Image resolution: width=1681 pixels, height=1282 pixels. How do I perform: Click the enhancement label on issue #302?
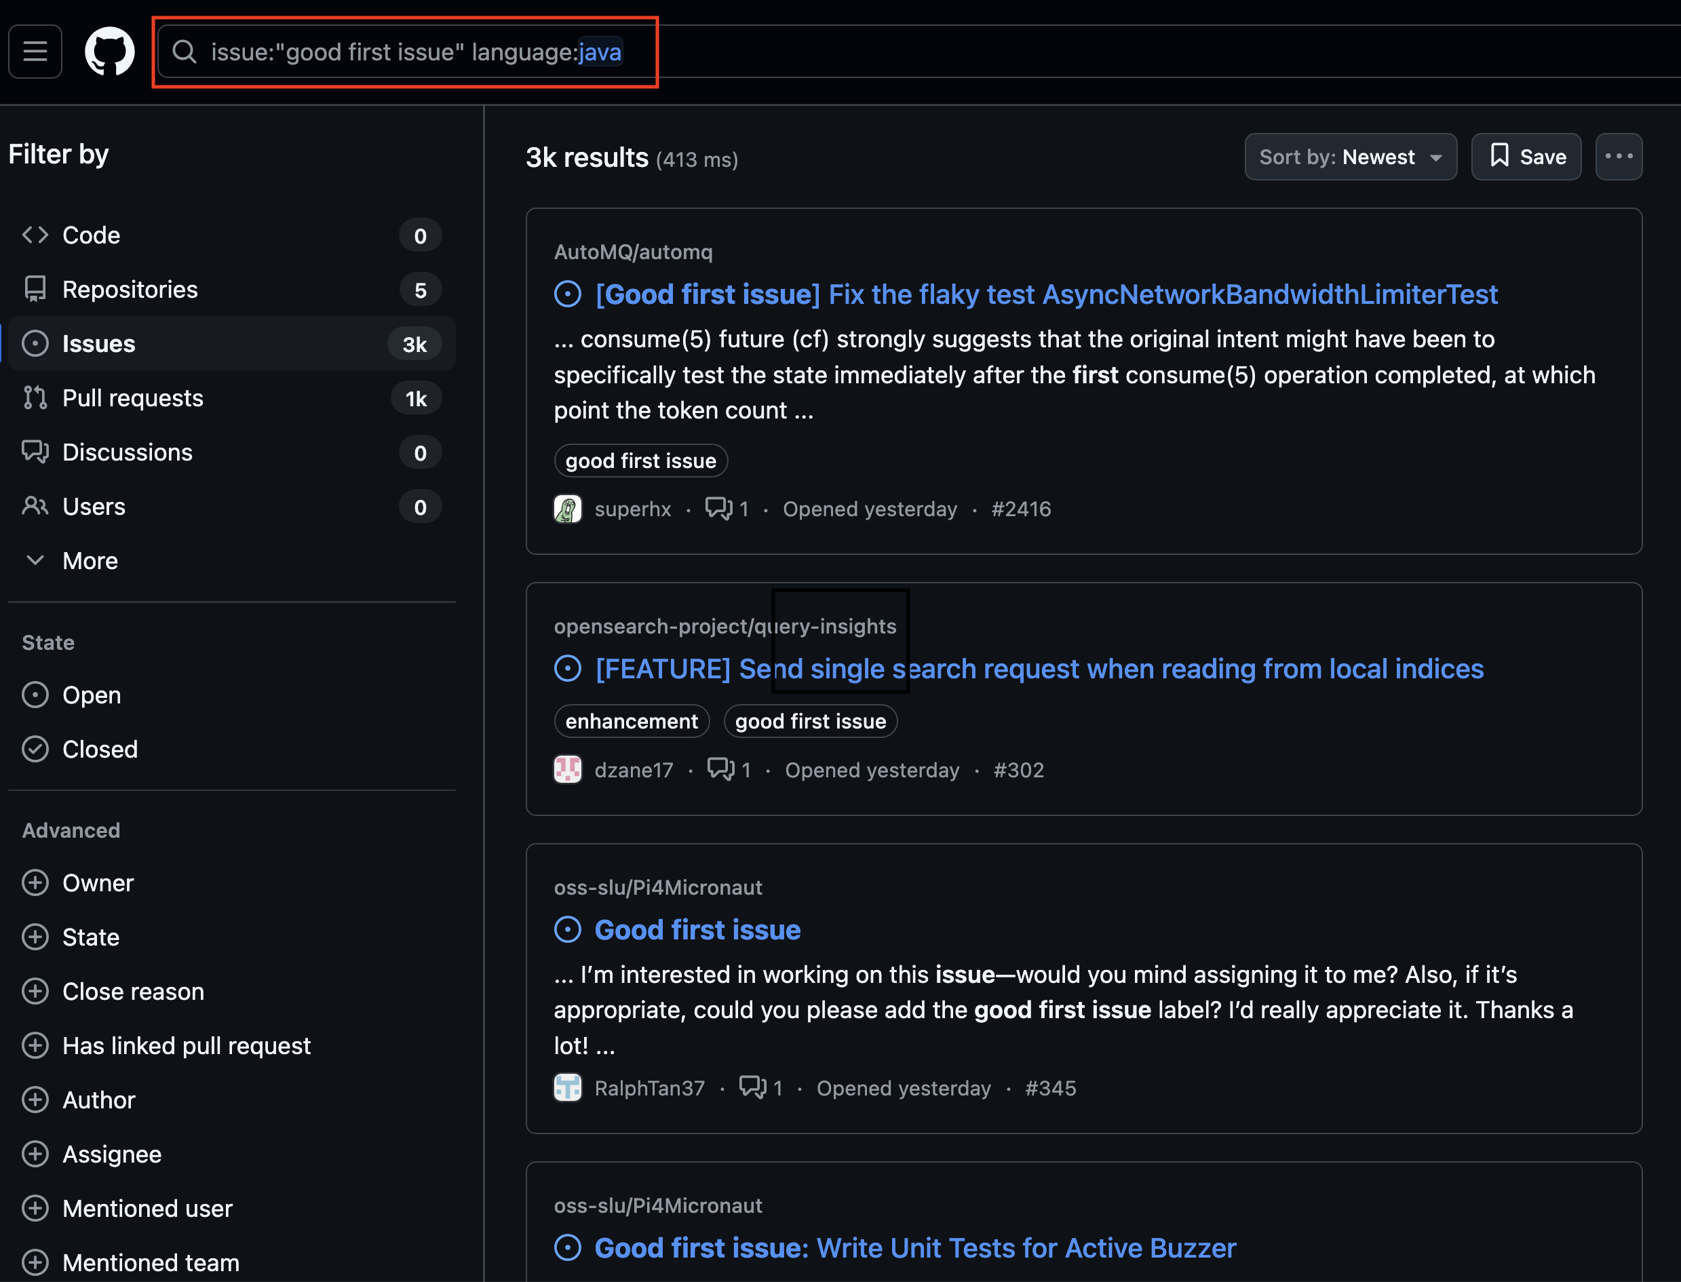632,721
